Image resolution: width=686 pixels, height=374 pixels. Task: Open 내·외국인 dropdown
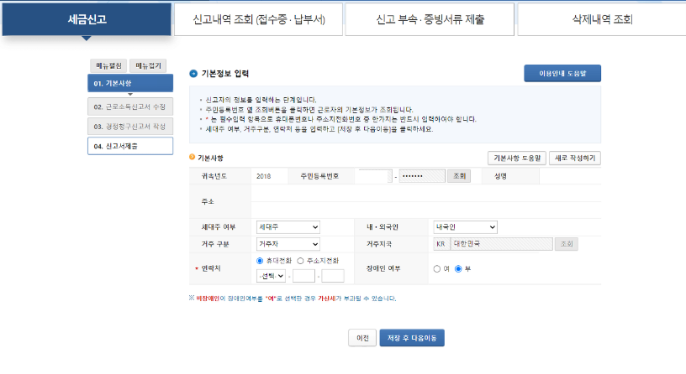tap(465, 227)
